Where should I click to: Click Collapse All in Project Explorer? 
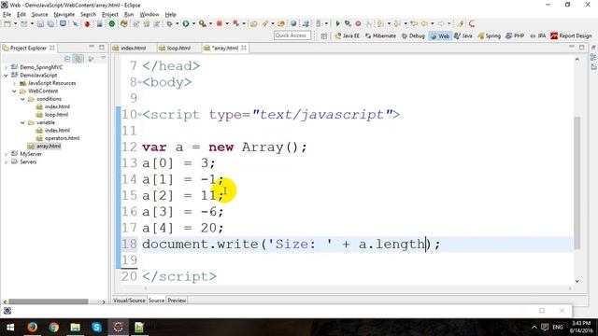67,59
